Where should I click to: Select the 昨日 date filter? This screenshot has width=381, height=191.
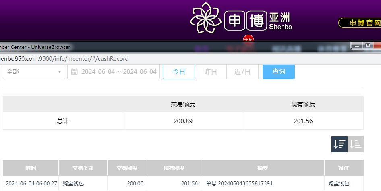211,72
